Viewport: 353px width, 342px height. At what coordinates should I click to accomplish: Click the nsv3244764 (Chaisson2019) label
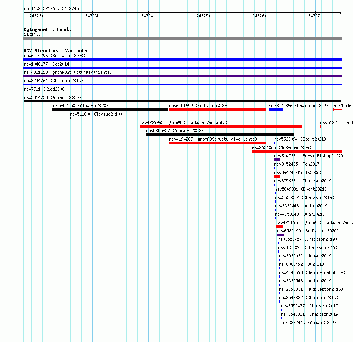click(x=54, y=81)
